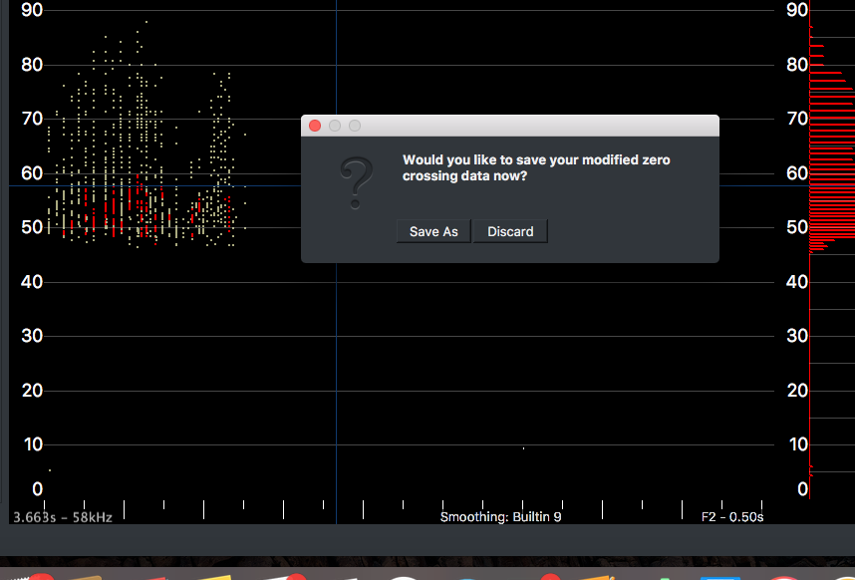Click the 40 label on left axis
Screen dimensions: 855x580
(x=32, y=282)
